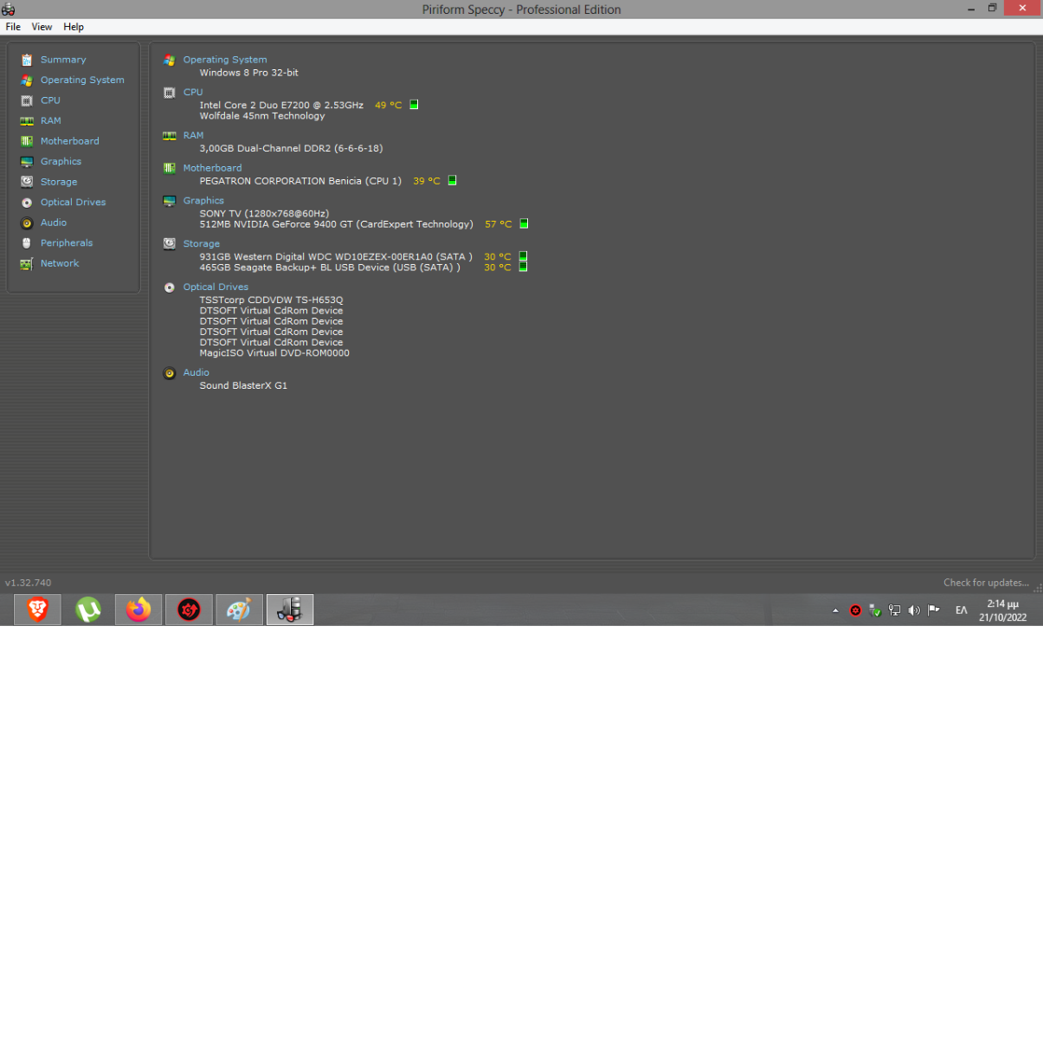Click Wolfdale 45nm Technology text
Image resolution: width=1043 pixels, height=1039 pixels.
point(262,116)
